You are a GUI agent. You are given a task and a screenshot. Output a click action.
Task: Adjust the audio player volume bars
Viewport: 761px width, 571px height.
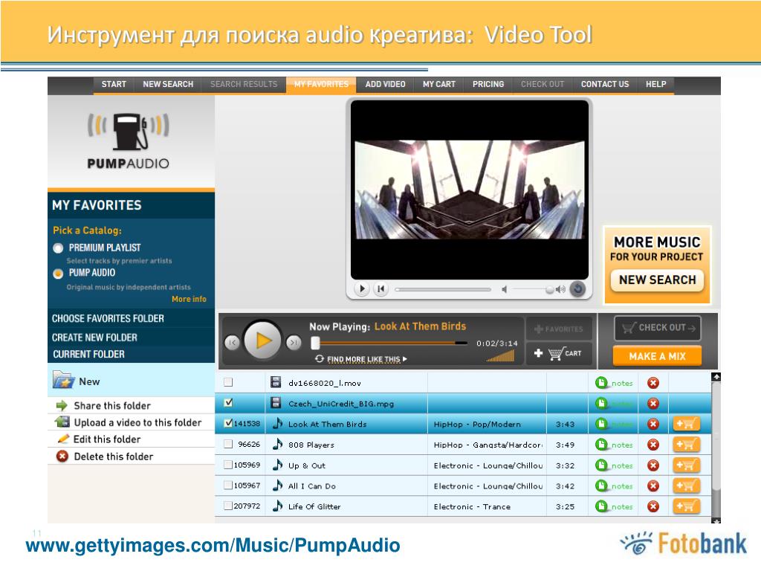[500, 357]
